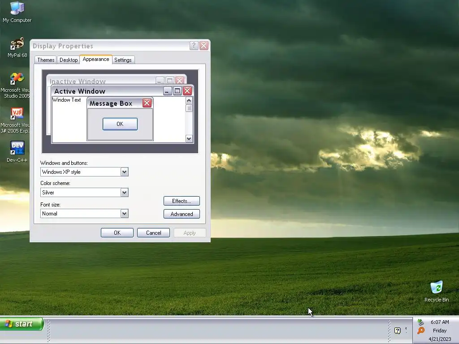The width and height of the screenshot is (459, 344).
Task: Click the Cancel button
Action: click(153, 233)
